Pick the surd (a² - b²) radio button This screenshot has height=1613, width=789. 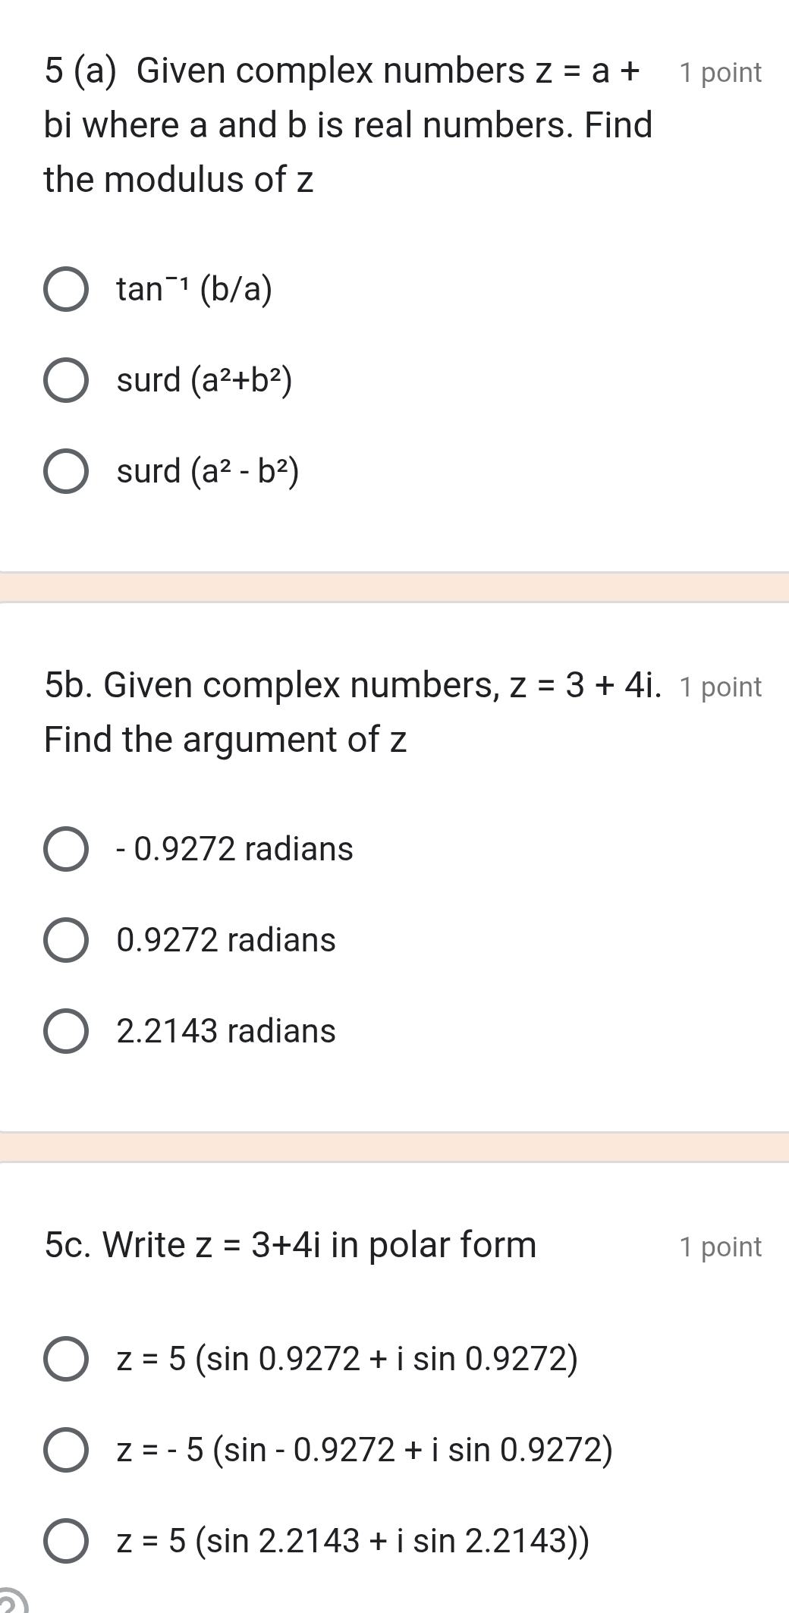66,471
